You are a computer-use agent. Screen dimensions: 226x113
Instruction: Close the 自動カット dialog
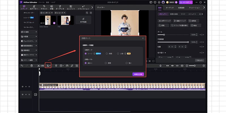pyautogui.click(x=143, y=38)
